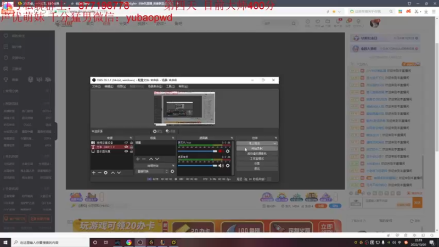Open OBS Settings button in controls
Image resolution: width=439 pixels, height=247 pixels.
[257, 164]
